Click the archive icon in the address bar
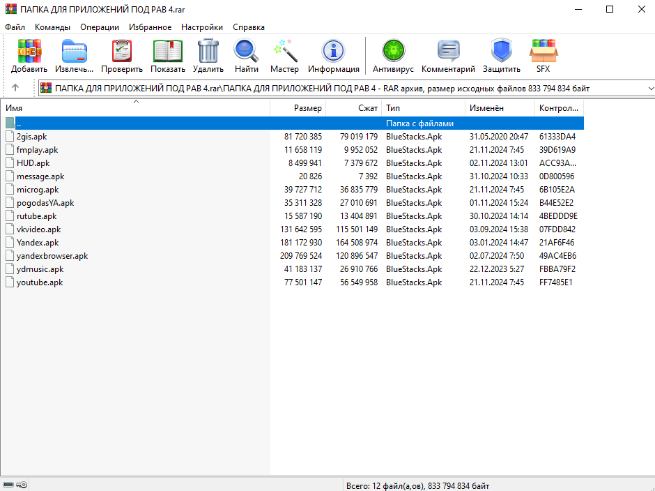 point(46,88)
